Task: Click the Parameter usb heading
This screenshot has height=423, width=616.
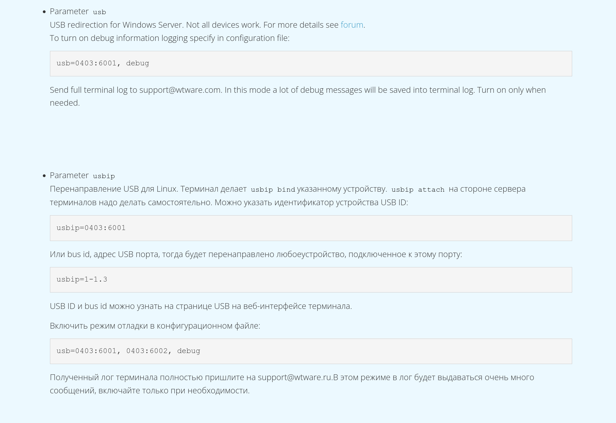Action: tap(77, 11)
